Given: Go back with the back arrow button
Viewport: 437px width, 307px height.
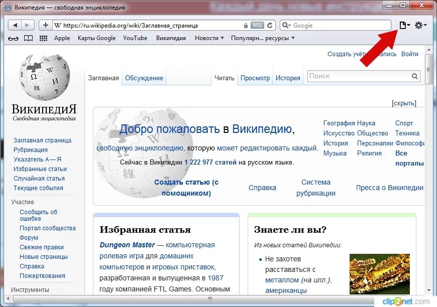Looking at the screenshot, I should (15, 25).
